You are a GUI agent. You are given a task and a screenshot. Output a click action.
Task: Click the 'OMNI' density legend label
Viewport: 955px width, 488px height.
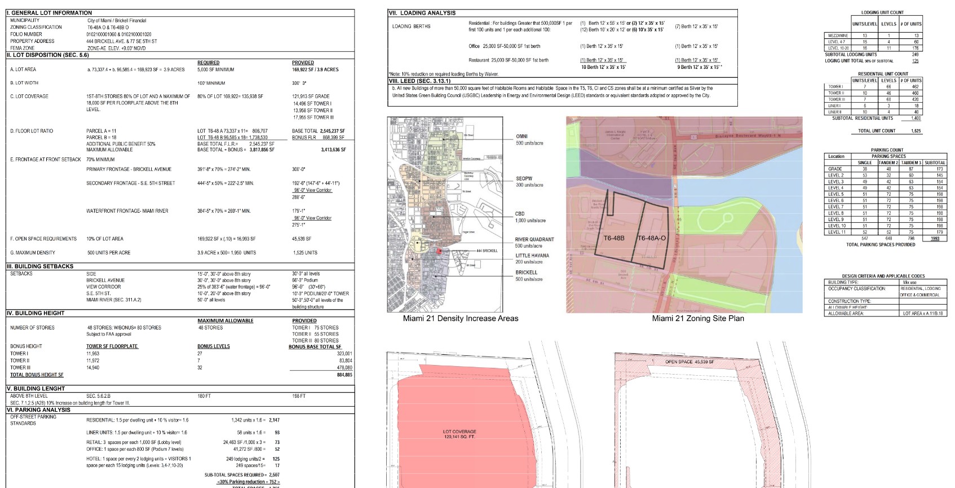(521, 137)
